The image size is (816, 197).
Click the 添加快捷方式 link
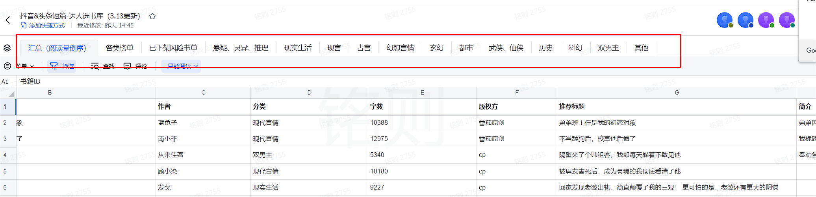pyautogui.click(x=46, y=26)
